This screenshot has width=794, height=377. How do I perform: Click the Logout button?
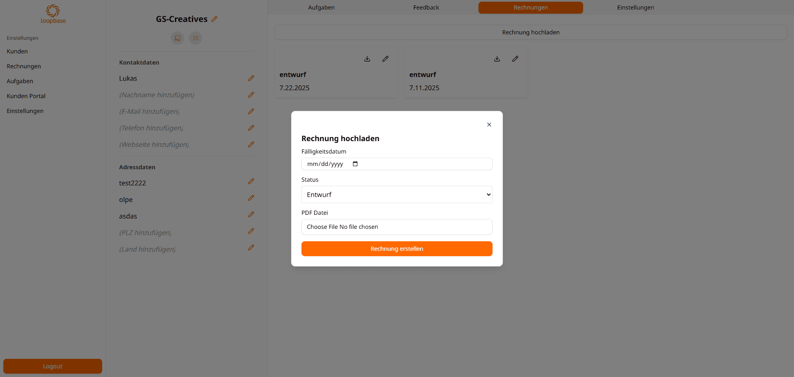click(x=52, y=366)
